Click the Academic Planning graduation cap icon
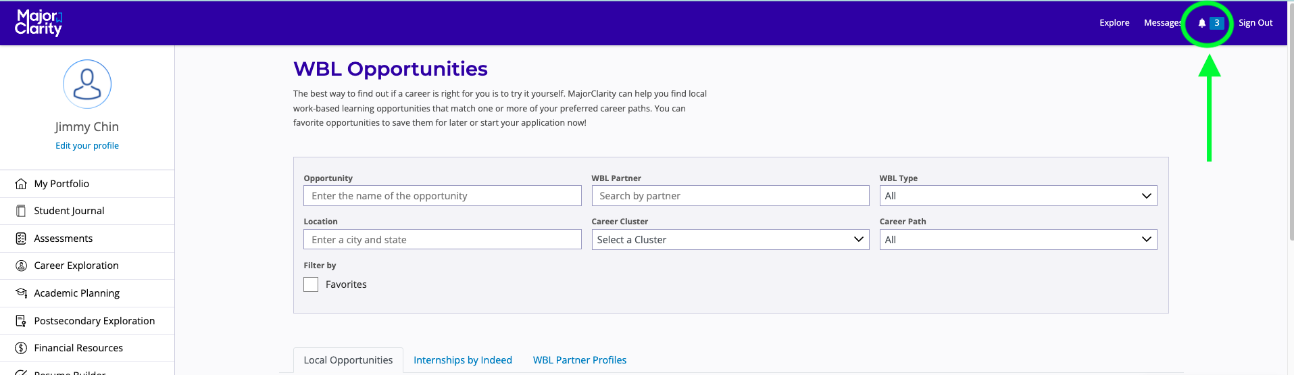 (21, 293)
